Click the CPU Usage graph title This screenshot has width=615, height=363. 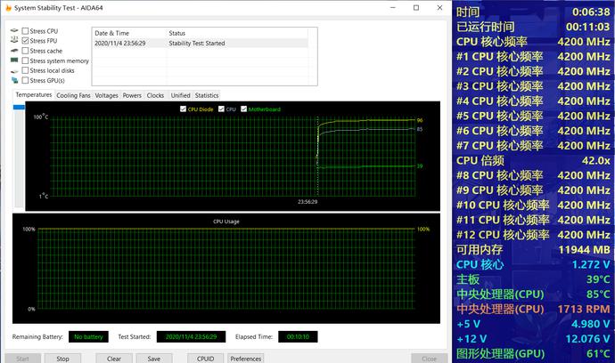tap(225, 222)
